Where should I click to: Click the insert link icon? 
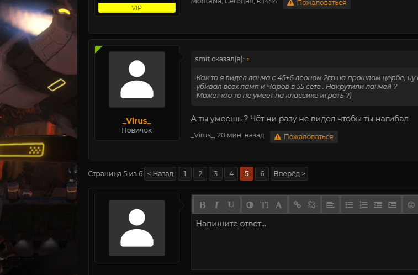coord(297,205)
